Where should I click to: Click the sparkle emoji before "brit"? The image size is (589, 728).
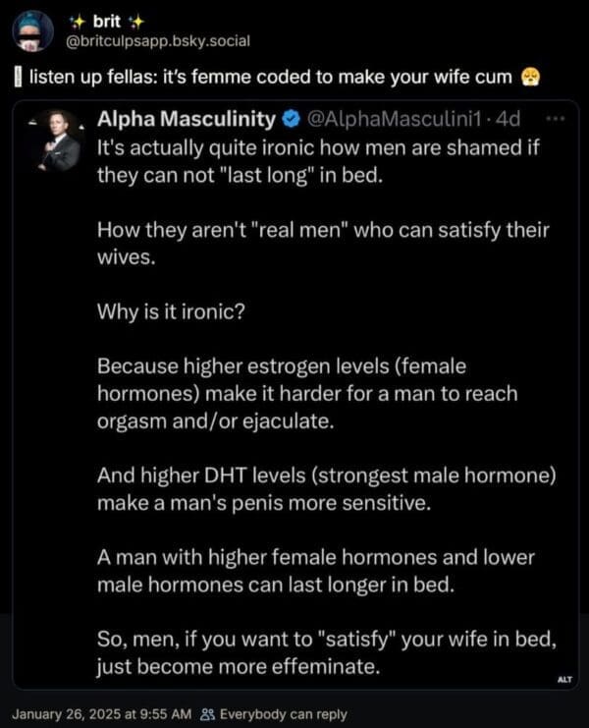78,21
